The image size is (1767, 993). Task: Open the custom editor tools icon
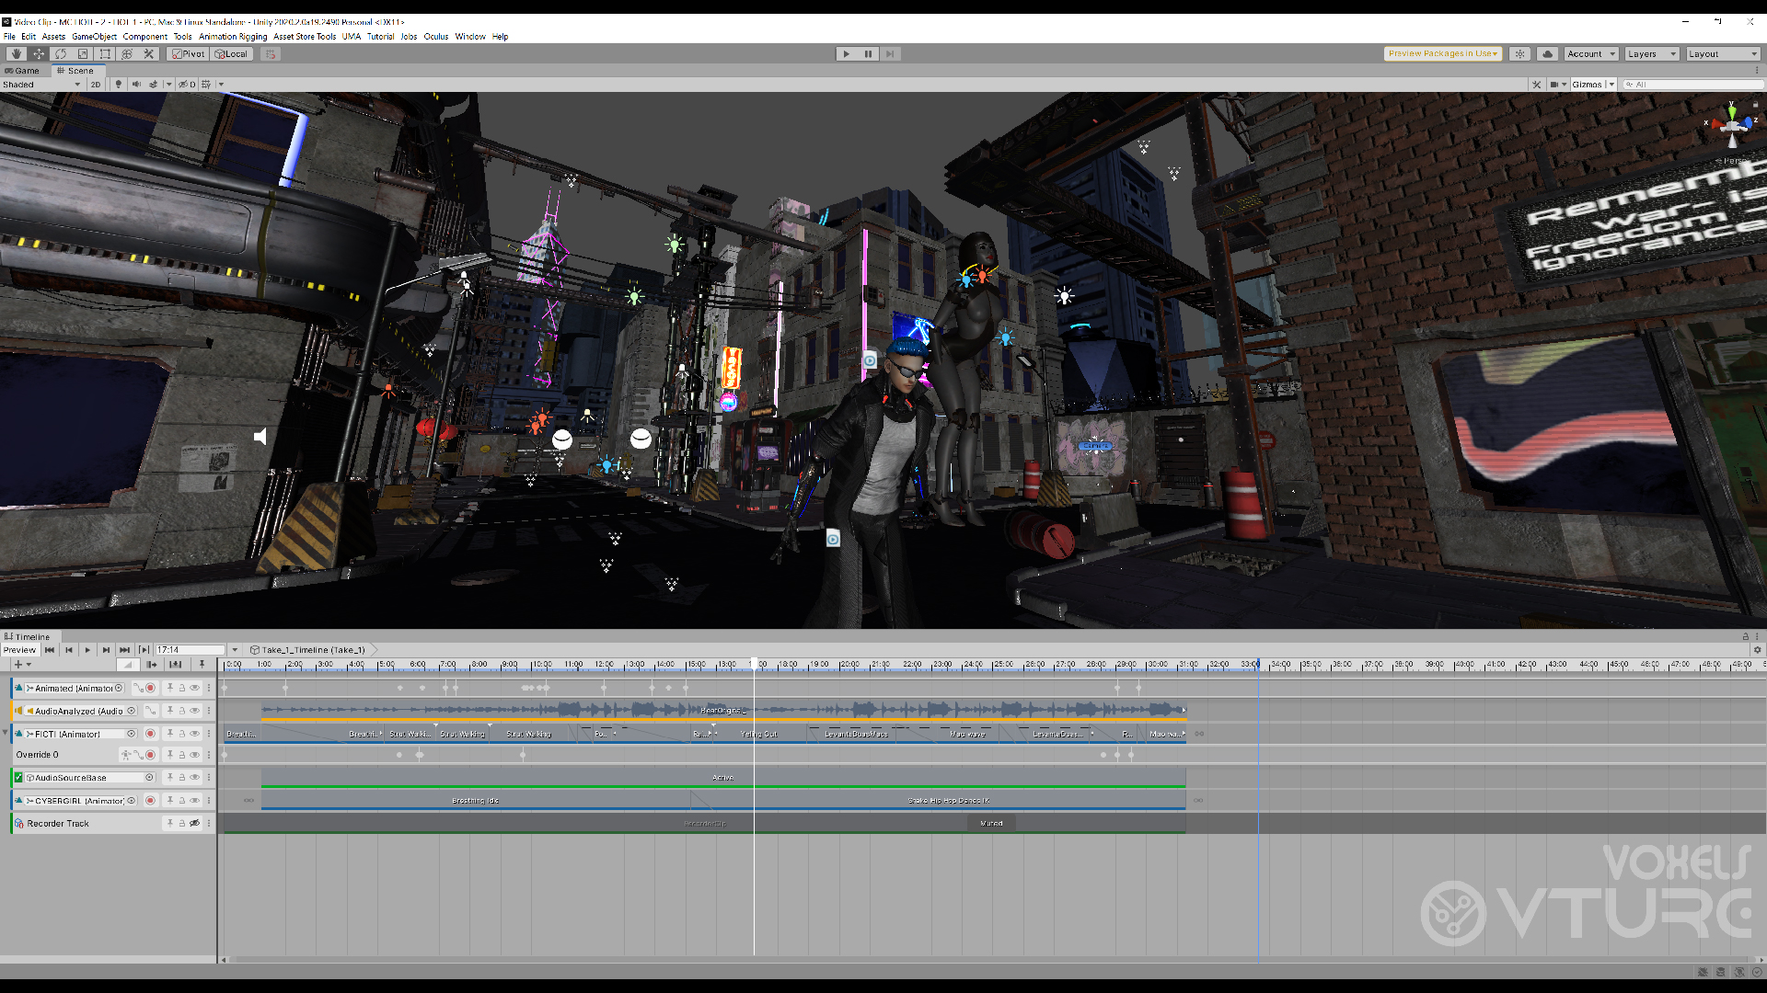click(x=149, y=54)
